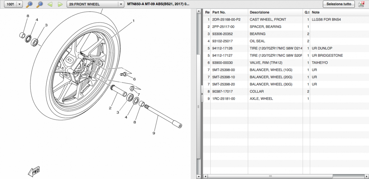The height and width of the screenshot is (179, 369).
Task: Zoom out with the minus magnifier icon
Action: [x=40, y=4]
